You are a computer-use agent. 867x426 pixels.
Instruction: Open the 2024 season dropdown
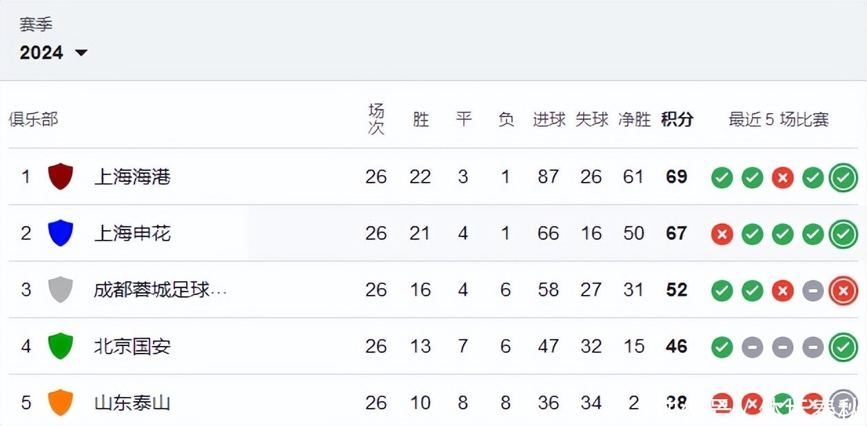point(54,52)
